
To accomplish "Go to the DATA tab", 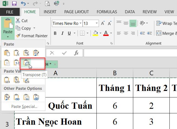I will pyautogui.click(x=130, y=12).
